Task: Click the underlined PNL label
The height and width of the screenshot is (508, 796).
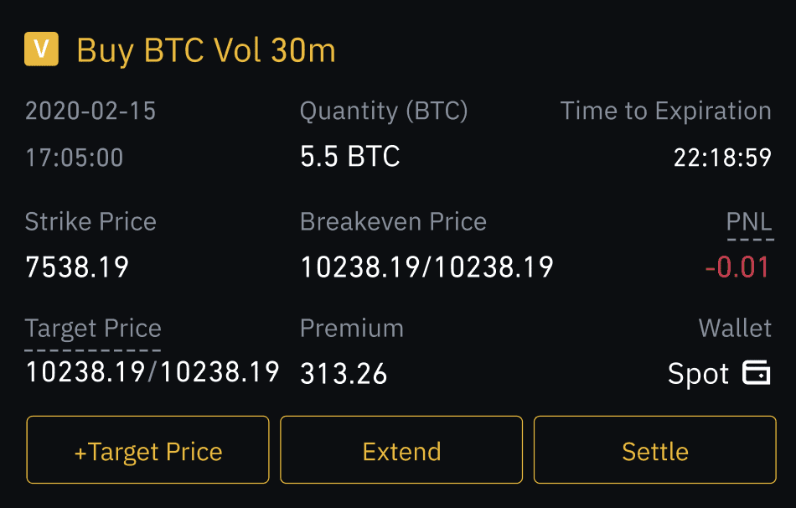Action: [749, 222]
